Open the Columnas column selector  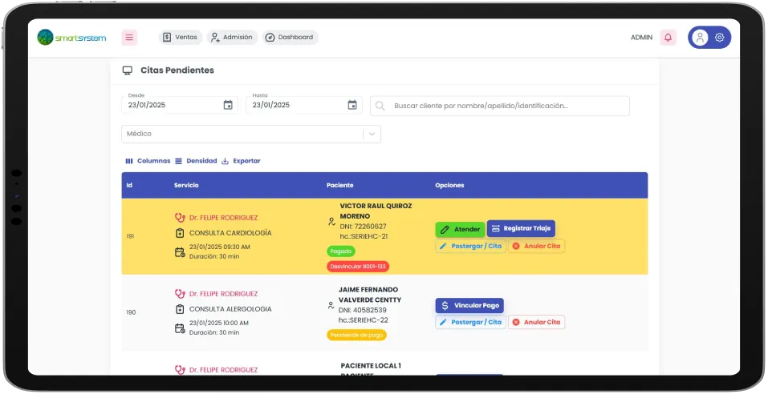(148, 161)
